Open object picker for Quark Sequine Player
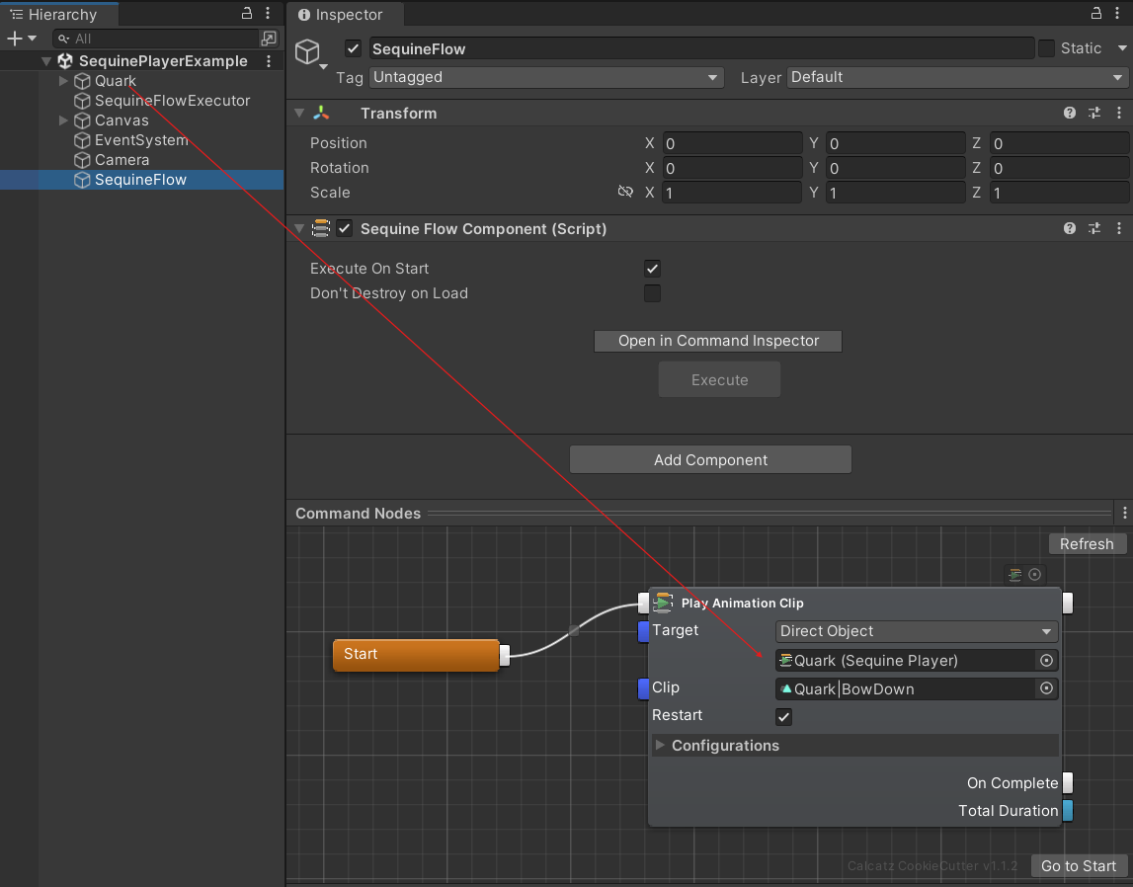 [x=1047, y=661]
